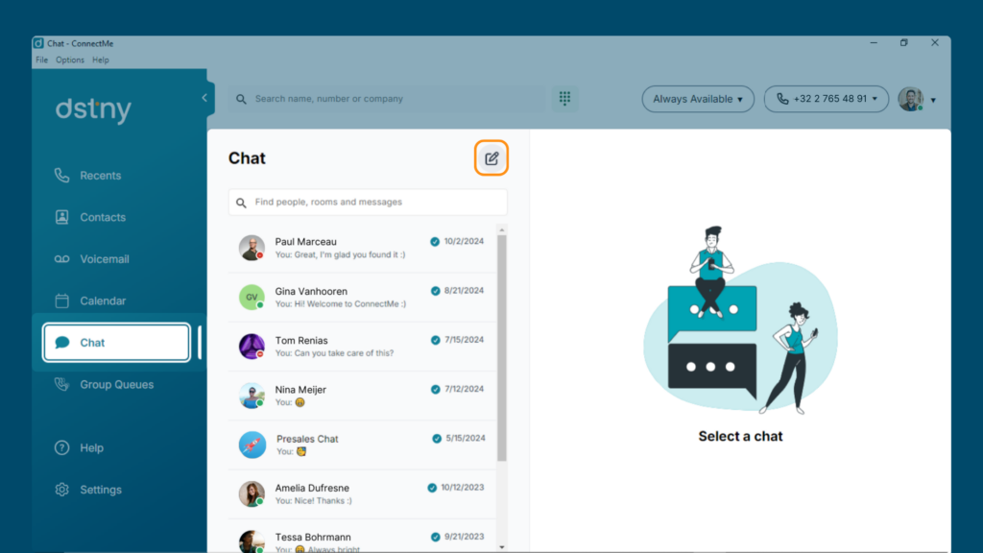Collapse the sidebar with the chevron arrow
Viewport: 983px width, 553px height.
pos(204,98)
